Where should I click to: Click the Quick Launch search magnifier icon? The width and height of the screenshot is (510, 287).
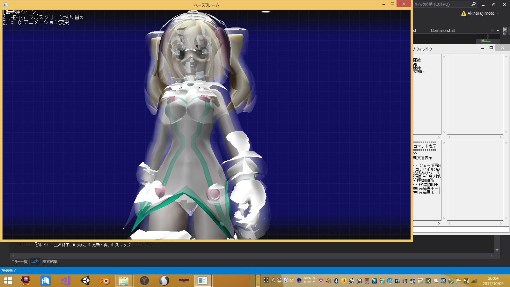pos(473,4)
